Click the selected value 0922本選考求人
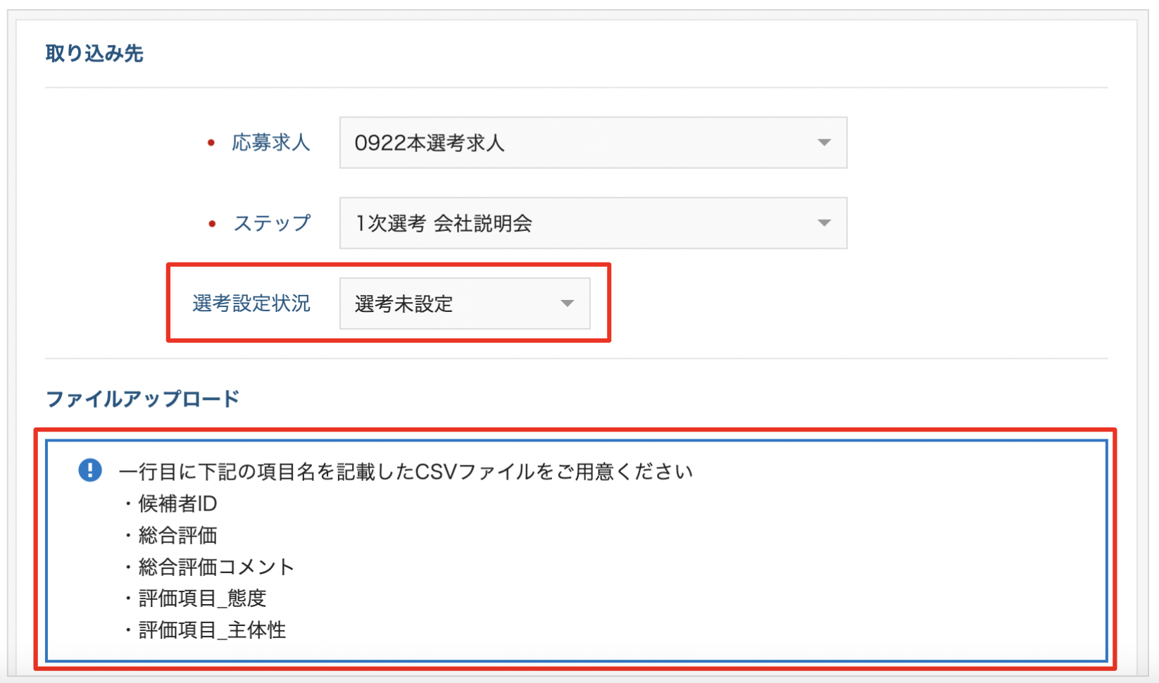 coord(429,143)
